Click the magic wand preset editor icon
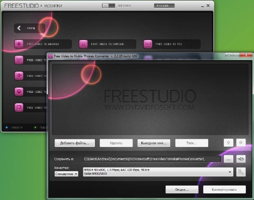 point(241,172)
